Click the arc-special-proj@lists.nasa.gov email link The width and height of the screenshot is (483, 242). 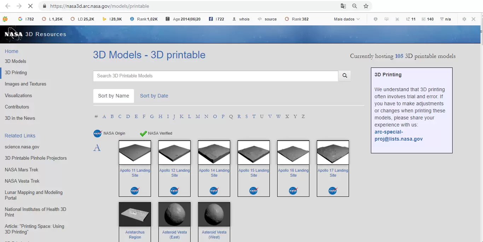(398, 135)
